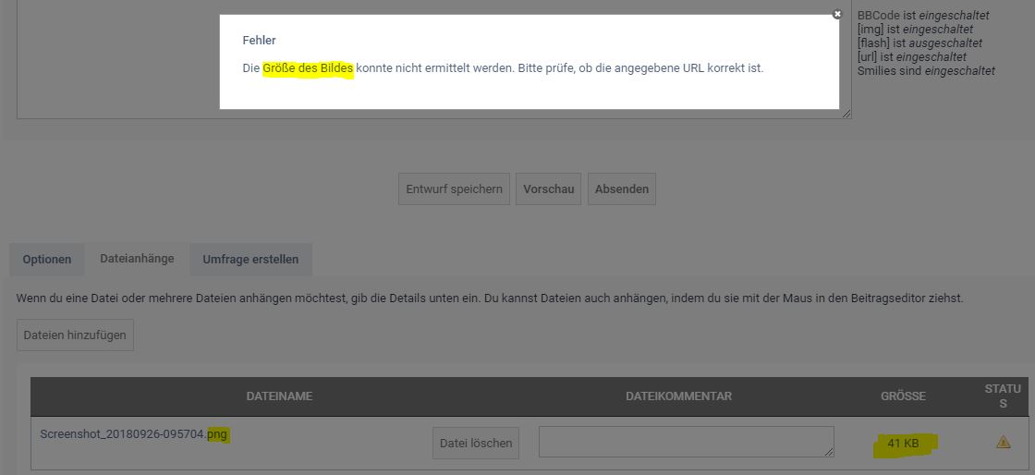Open the Umfrage erstellen tab
Screen dimensions: 1035x475
point(250,260)
